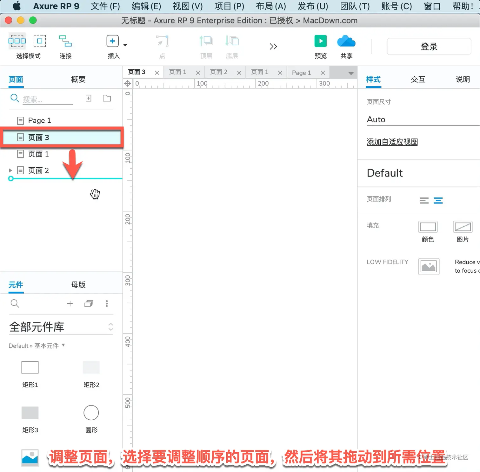The height and width of the screenshot is (472, 480).
Task: Close the 页面 3 canvas tab
Action: coord(157,73)
